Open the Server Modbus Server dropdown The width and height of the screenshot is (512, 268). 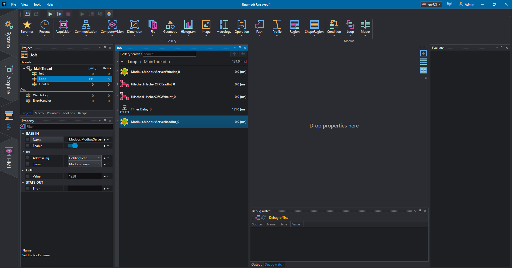pyautogui.click(x=85, y=164)
